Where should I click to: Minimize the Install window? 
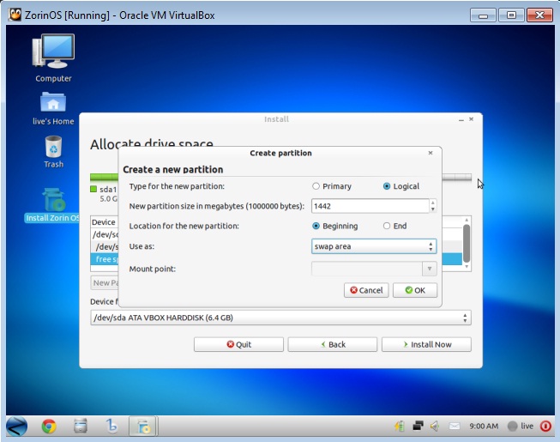461,119
